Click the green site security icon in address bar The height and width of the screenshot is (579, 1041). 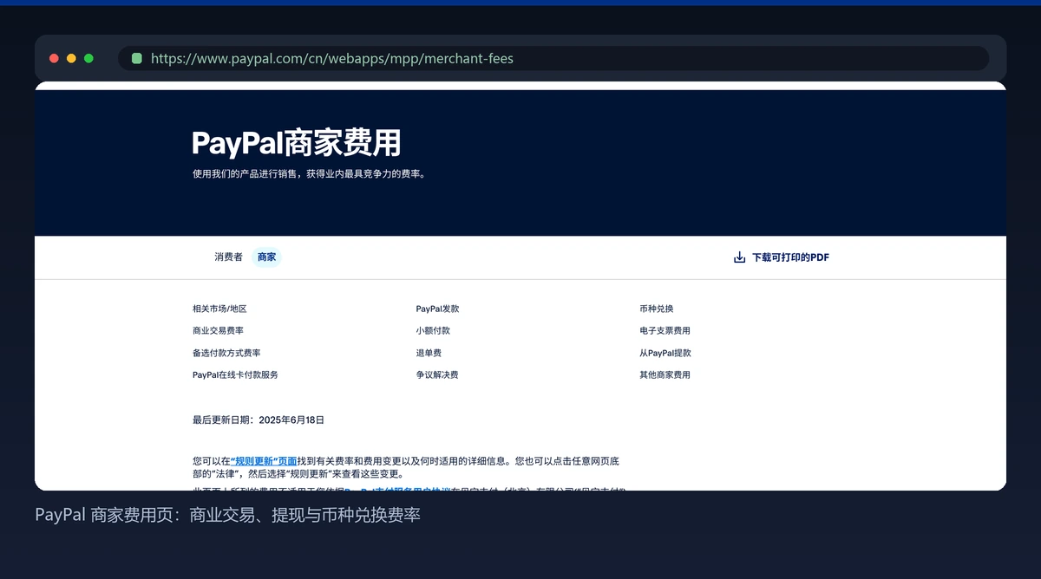137,58
